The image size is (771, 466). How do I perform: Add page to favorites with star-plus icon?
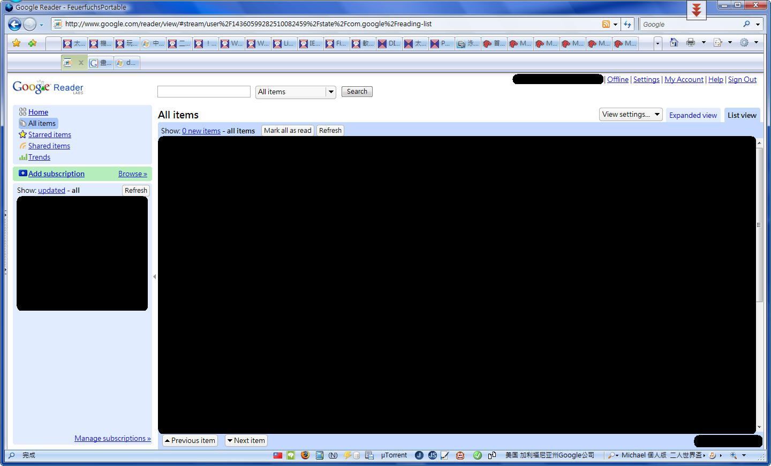point(33,43)
